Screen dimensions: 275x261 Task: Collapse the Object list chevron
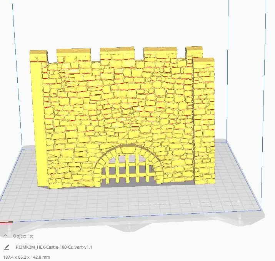pyautogui.click(x=6, y=236)
